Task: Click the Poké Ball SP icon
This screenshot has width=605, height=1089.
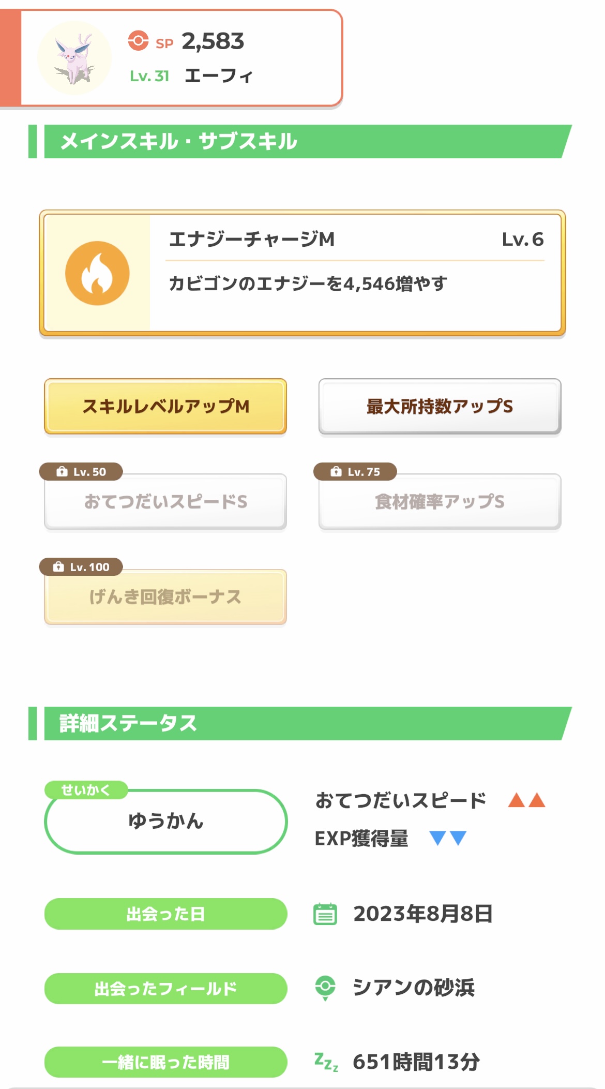Action: point(138,41)
